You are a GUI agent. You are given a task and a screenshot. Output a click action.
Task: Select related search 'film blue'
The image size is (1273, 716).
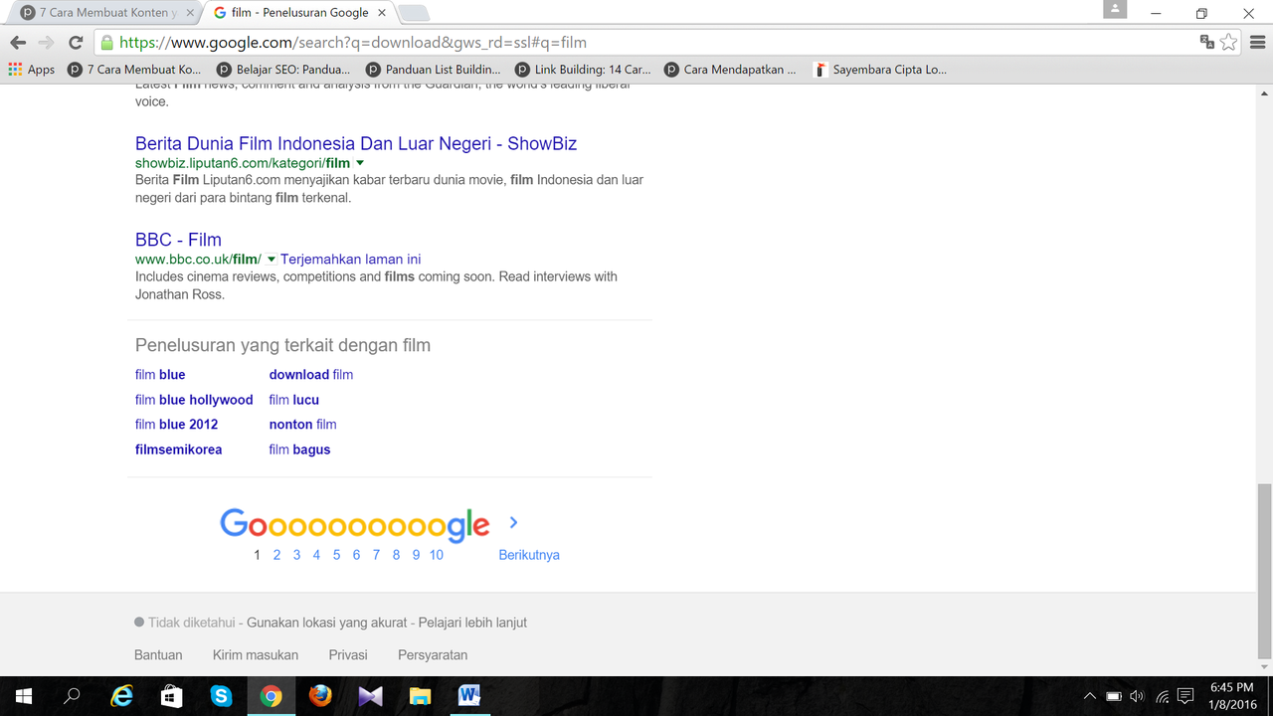coord(160,375)
